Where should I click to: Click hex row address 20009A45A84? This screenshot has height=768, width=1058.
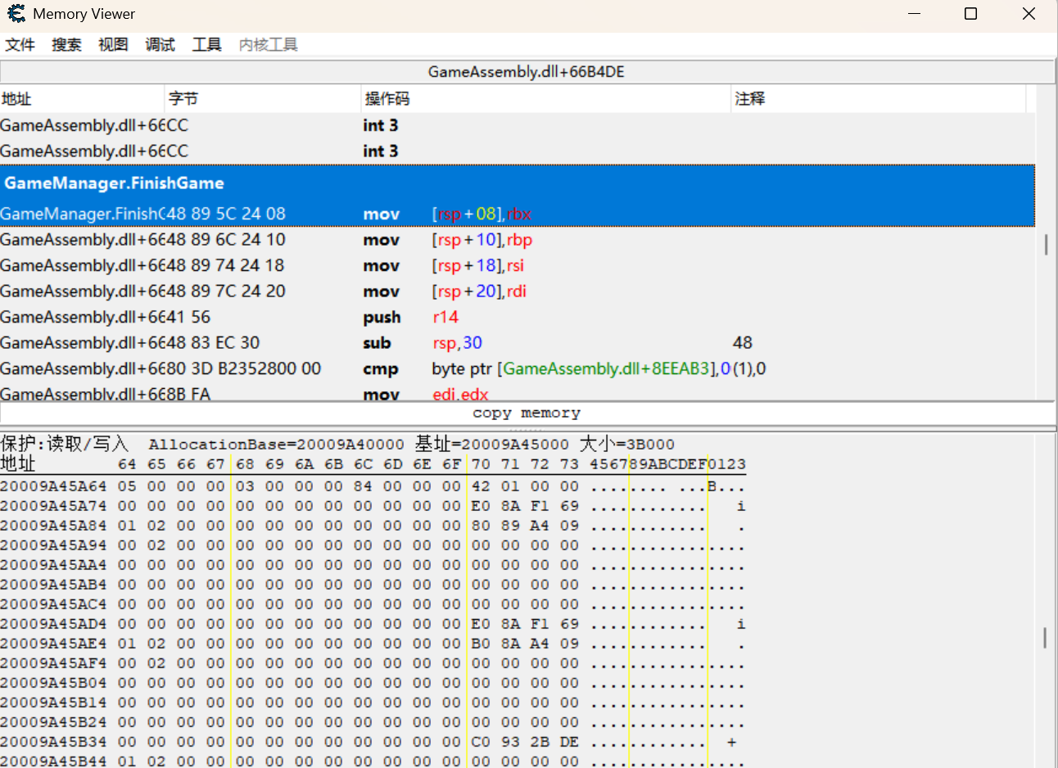[53, 526]
